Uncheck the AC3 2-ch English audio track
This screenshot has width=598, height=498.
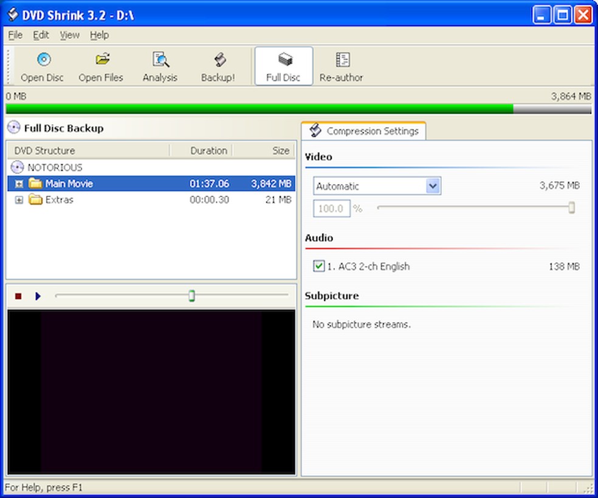point(319,266)
